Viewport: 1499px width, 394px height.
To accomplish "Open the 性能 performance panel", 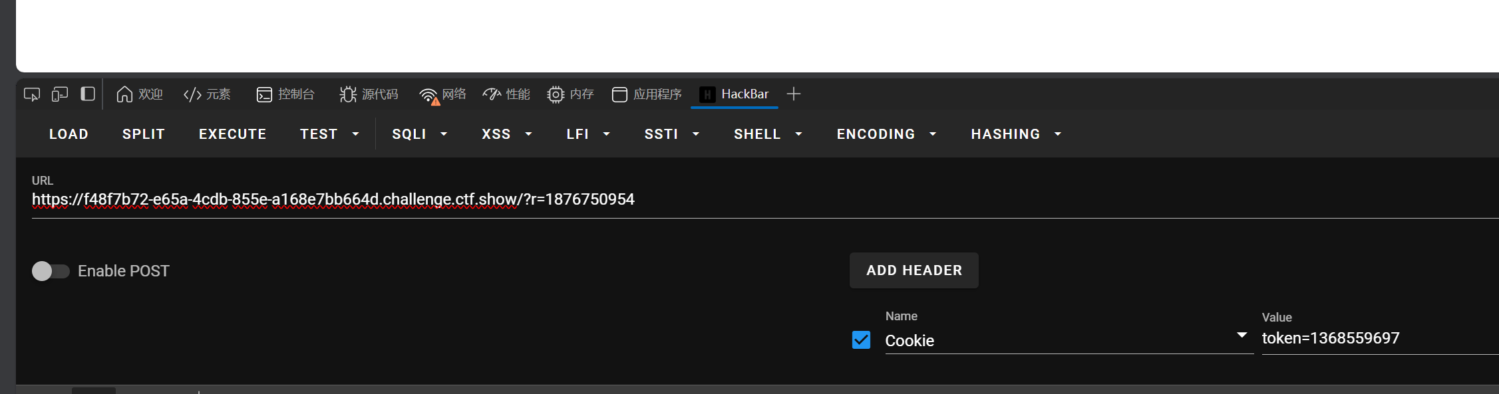I will [506, 94].
